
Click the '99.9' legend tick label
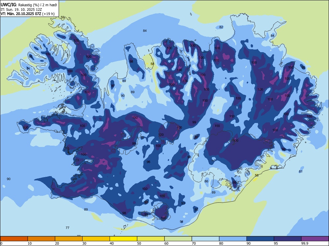(304, 243)
